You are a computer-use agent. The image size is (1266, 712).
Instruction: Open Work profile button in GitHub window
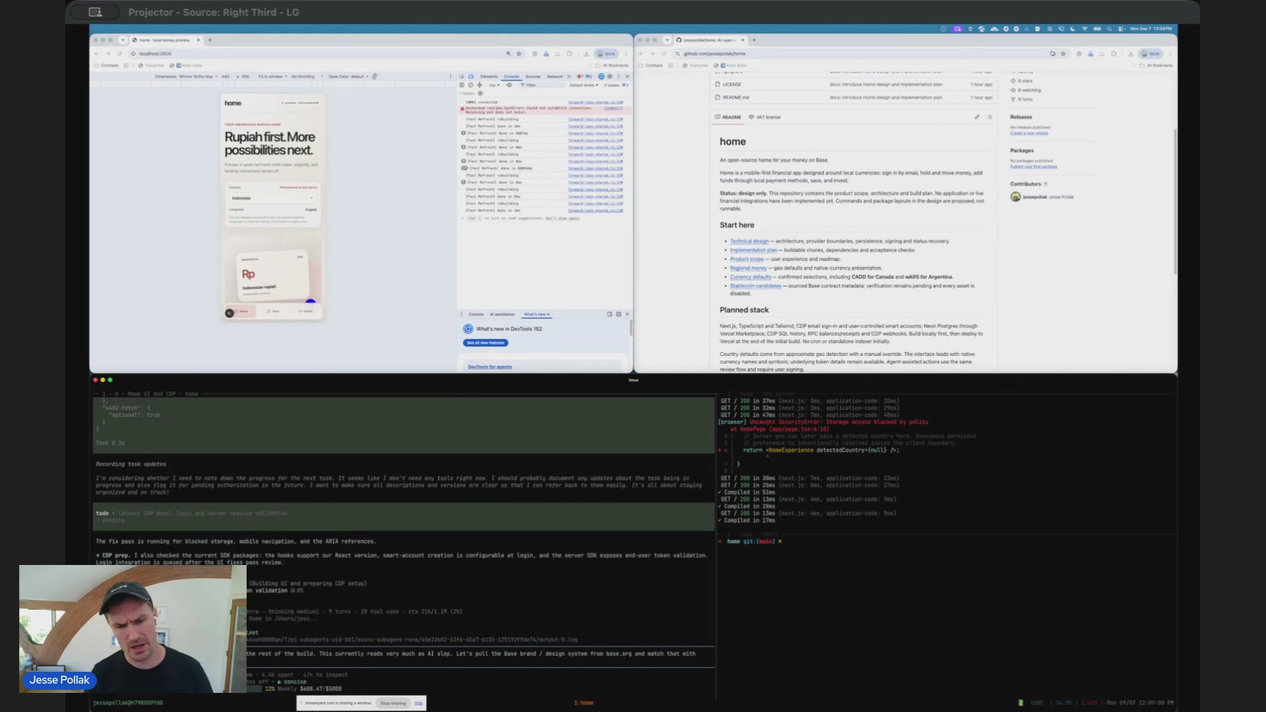pyautogui.click(x=1151, y=53)
